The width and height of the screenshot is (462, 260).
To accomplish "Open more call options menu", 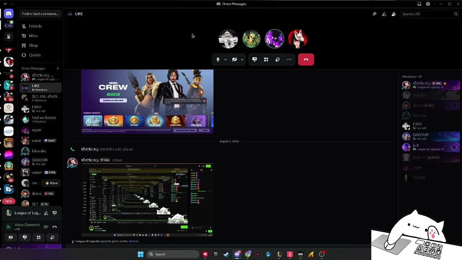I will tap(289, 60).
